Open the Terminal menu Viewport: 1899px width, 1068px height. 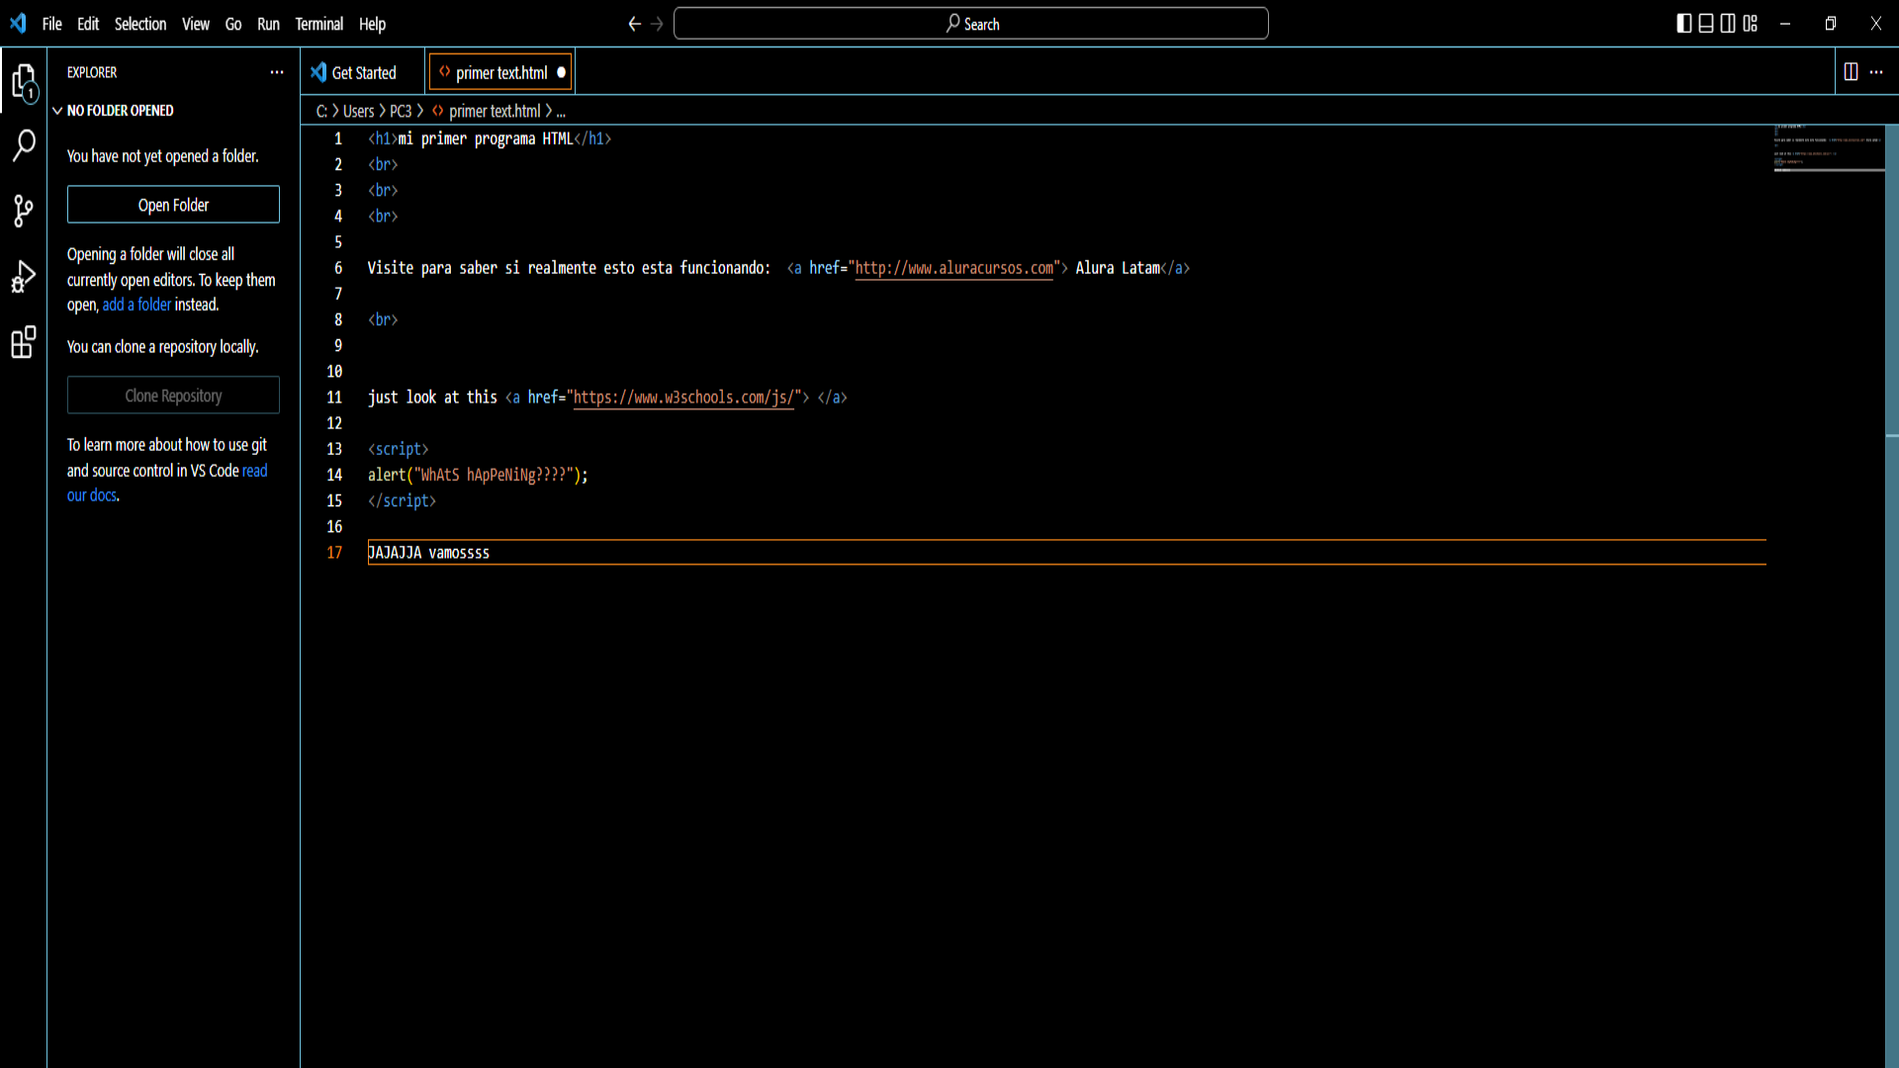click(319, 24)
